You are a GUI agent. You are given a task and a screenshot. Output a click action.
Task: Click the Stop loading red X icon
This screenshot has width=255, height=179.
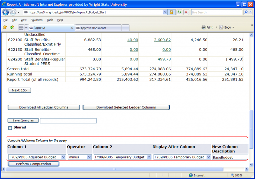click(186, 12)
